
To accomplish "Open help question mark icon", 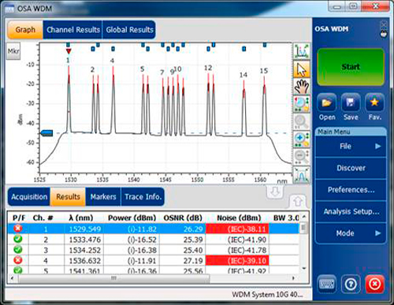I will tap(351, 284).
